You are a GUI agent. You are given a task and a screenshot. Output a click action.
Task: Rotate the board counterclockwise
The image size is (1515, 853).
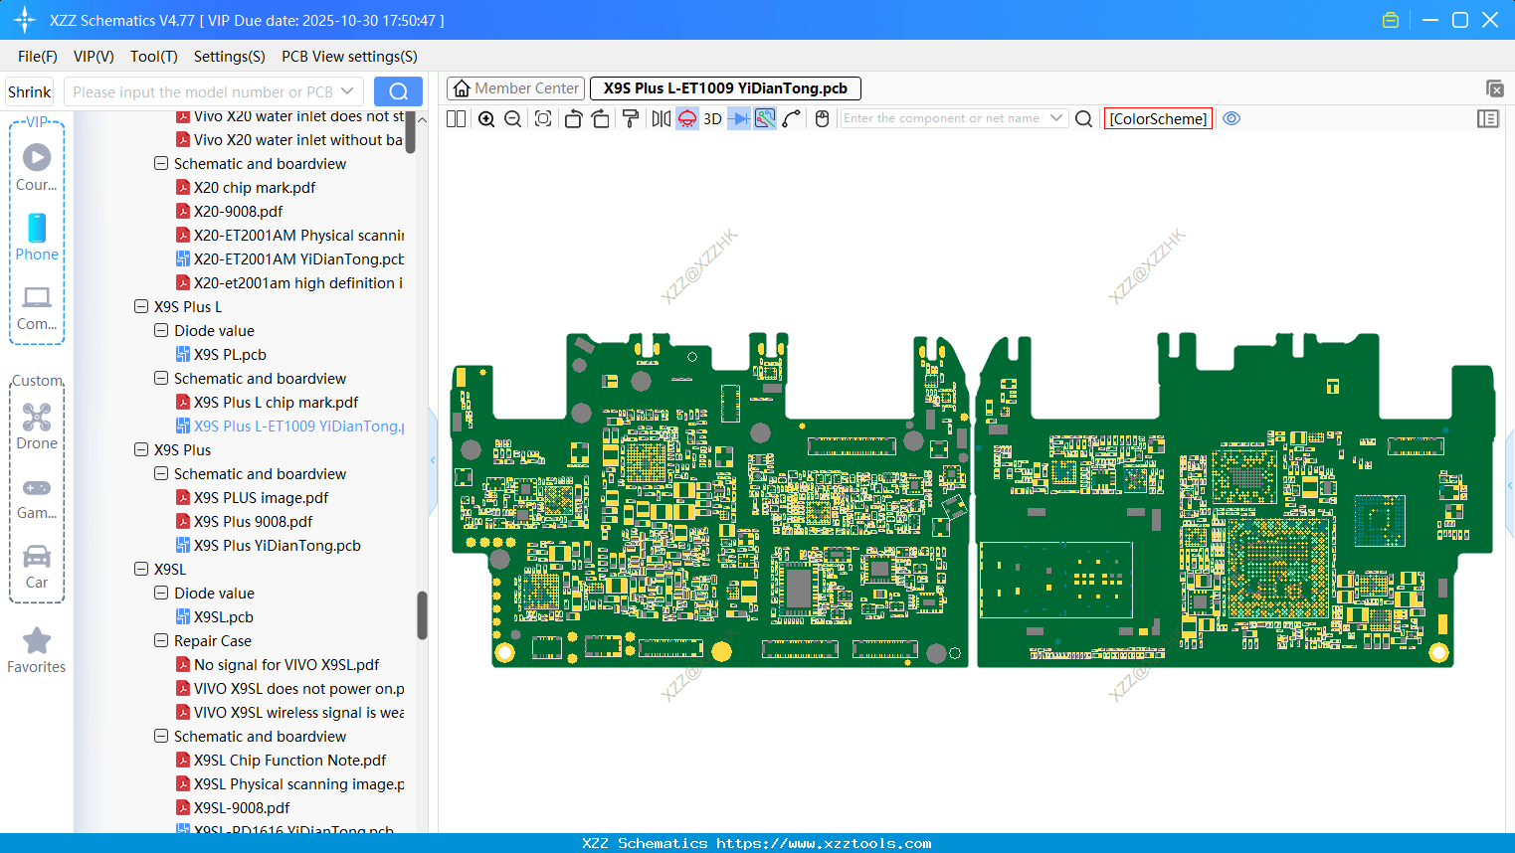pyautogui.click(x=573, y=119)
